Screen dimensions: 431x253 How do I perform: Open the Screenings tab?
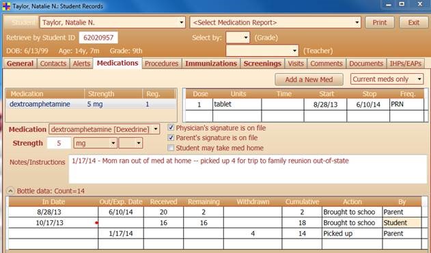coord(262,64)
